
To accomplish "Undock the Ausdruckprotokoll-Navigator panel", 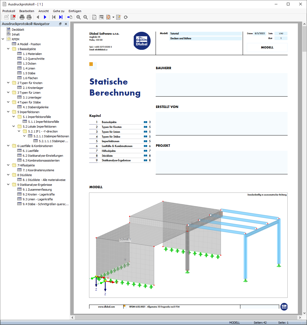I will point(60,24).
